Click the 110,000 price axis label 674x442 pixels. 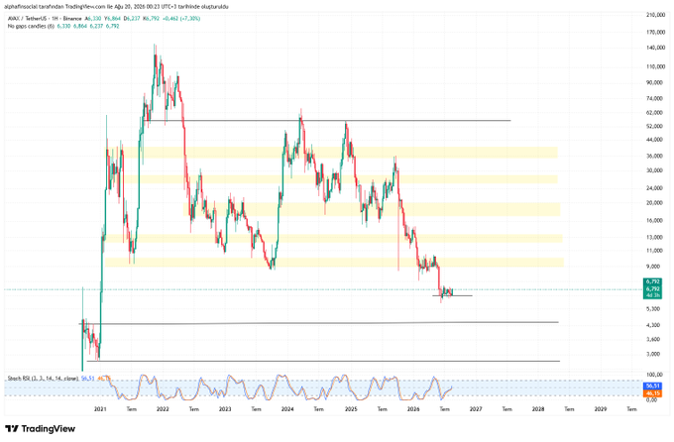tap(655, 66)
